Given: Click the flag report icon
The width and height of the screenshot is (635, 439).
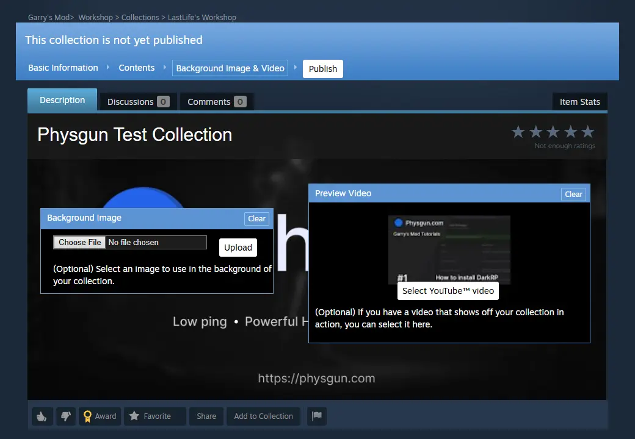Looking at the screenshot, I should (x=316, y=416).
